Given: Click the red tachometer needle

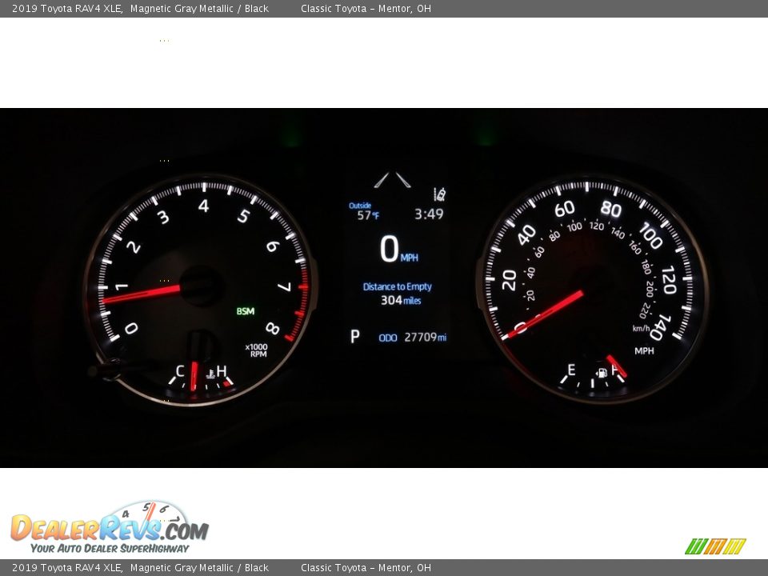Looking at the screenshot, I should 142,294.
